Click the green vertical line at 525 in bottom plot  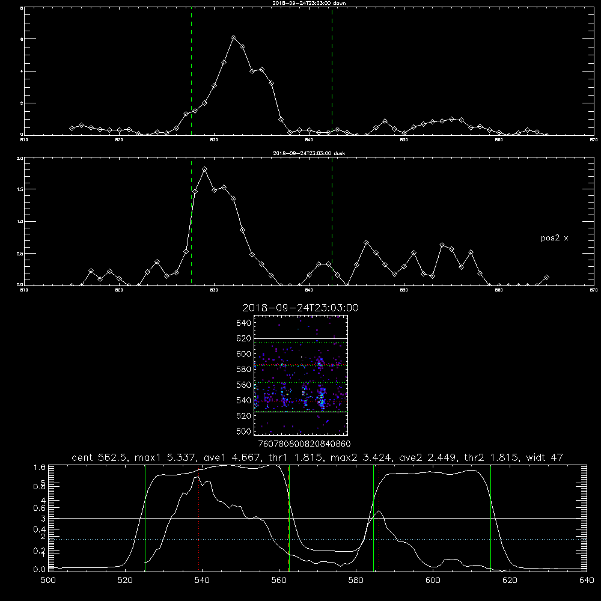click(145, 518)
